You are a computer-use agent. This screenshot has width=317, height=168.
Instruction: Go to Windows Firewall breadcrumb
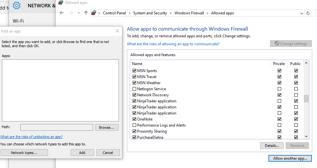(x=189, y=13)
